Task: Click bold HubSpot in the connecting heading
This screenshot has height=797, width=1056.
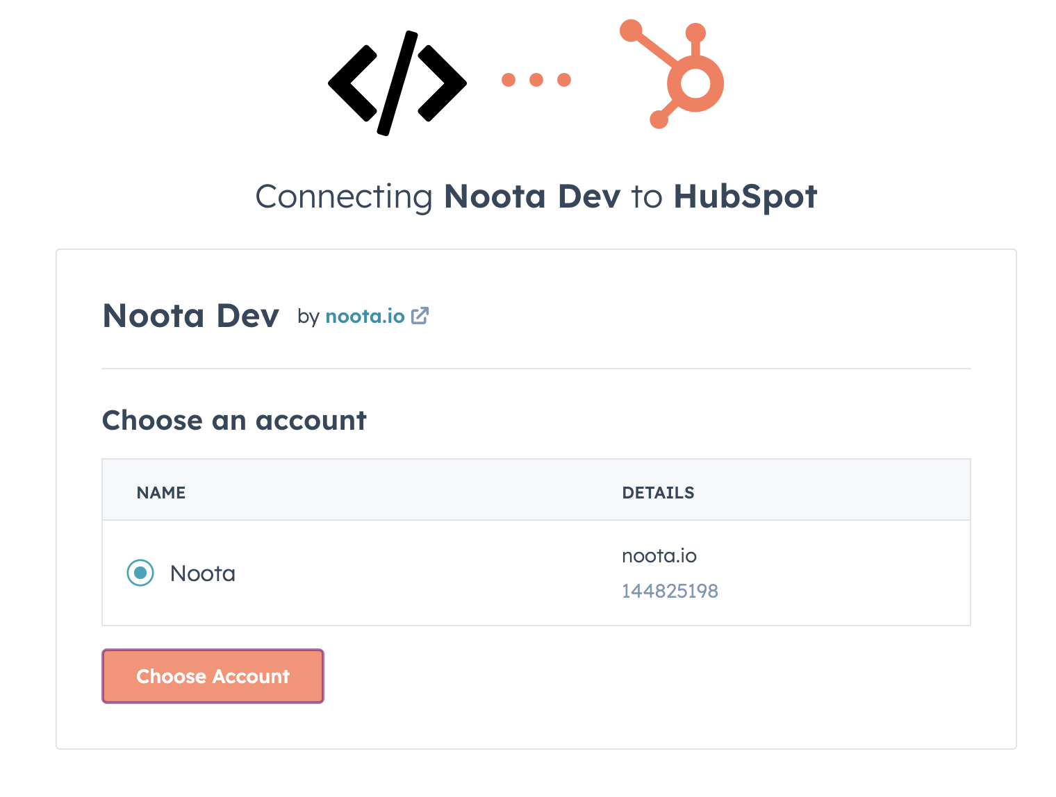Action: coord(745,196)
